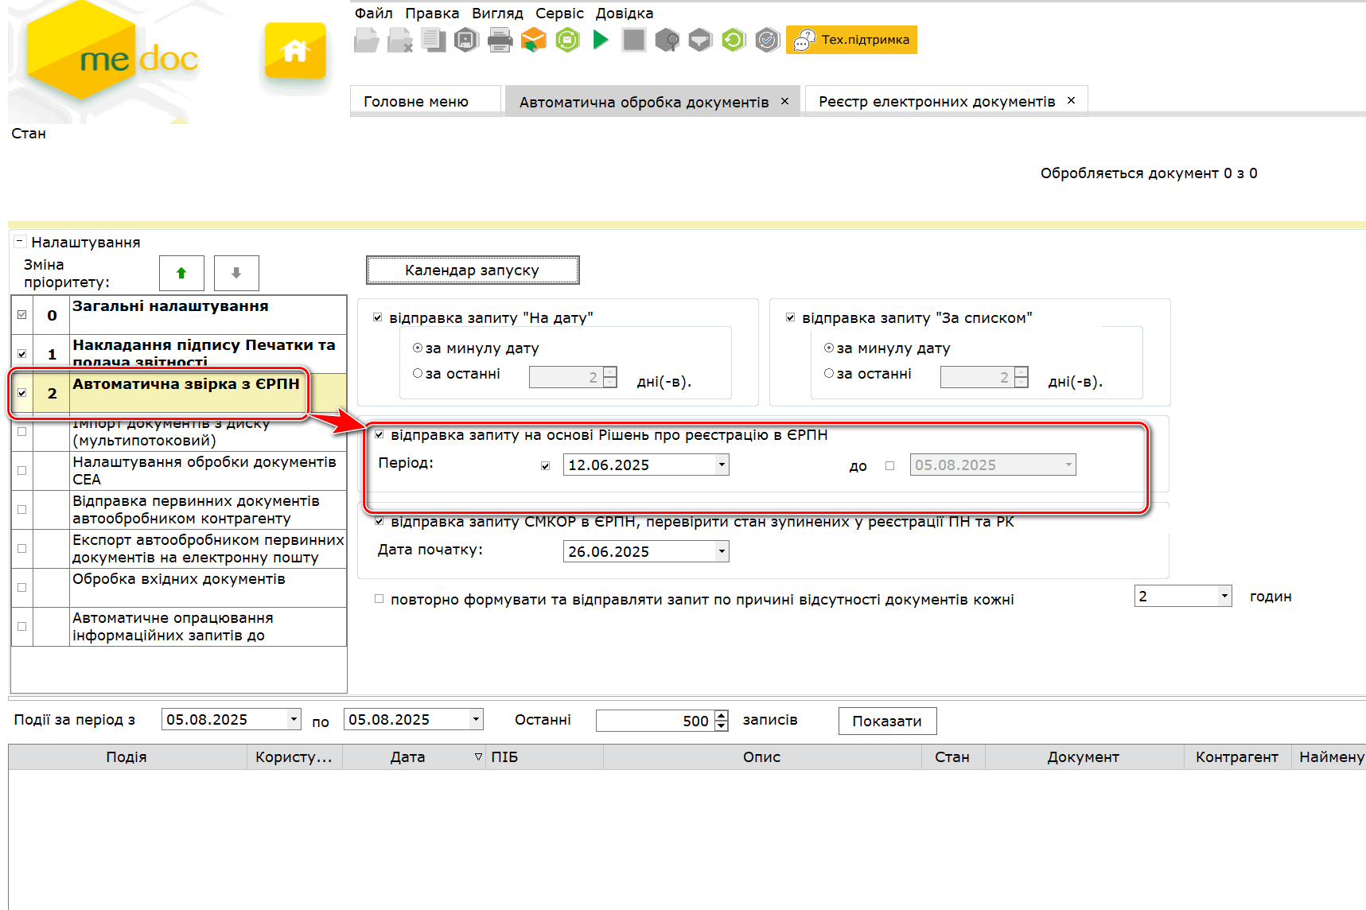Image resolution: width=1366 pixels, height=910 pixels.
Task: Click the gray funnel filter icon
Action: (700, 40)
